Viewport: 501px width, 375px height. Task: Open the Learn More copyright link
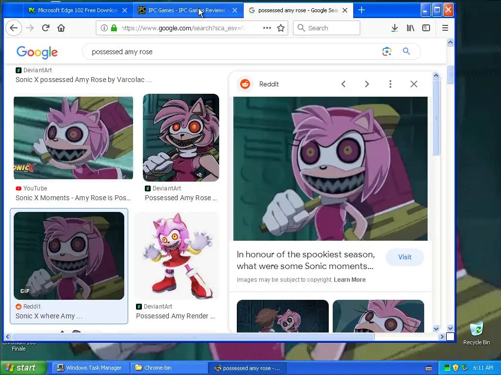click(349, 280)
